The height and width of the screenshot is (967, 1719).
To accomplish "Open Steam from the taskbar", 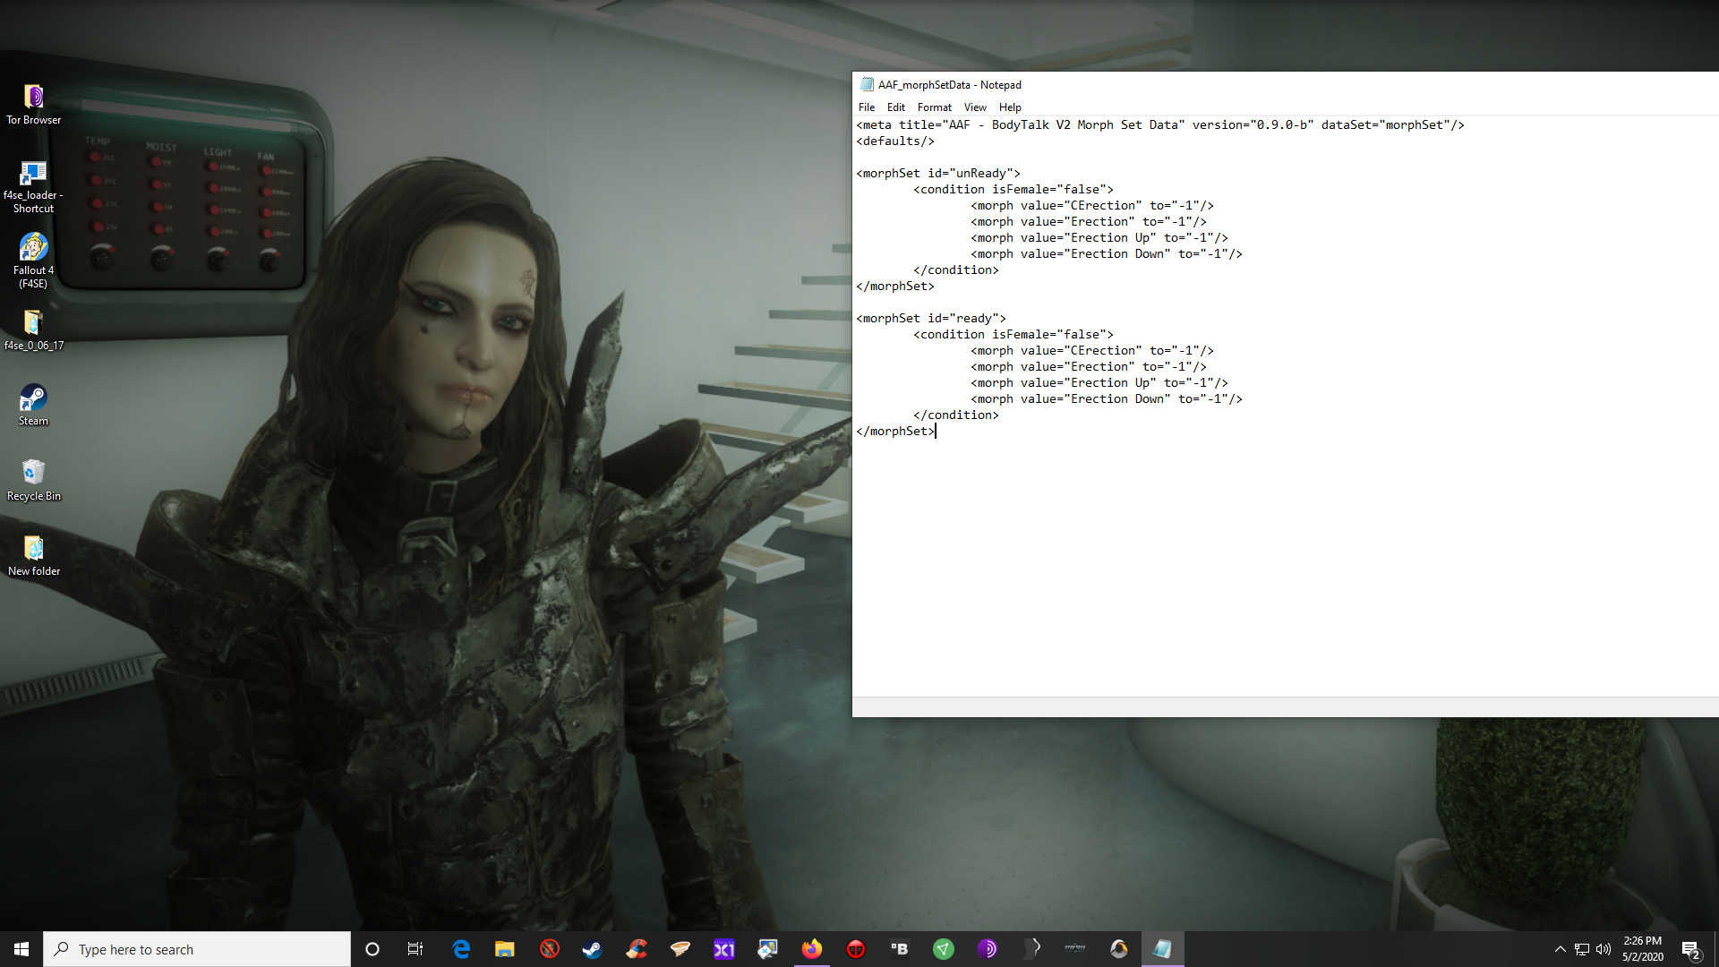I will point(592,949).
